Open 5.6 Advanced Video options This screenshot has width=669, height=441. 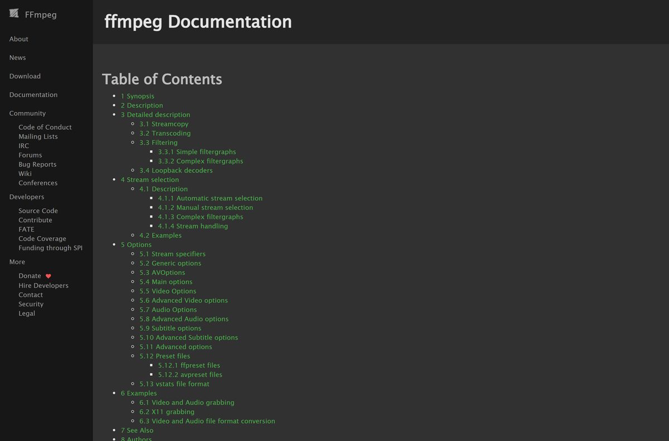183,300
